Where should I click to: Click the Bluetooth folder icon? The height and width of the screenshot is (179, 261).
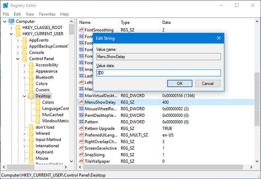31,77
